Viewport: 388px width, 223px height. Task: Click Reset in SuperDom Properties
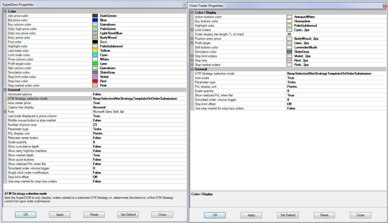94,215
